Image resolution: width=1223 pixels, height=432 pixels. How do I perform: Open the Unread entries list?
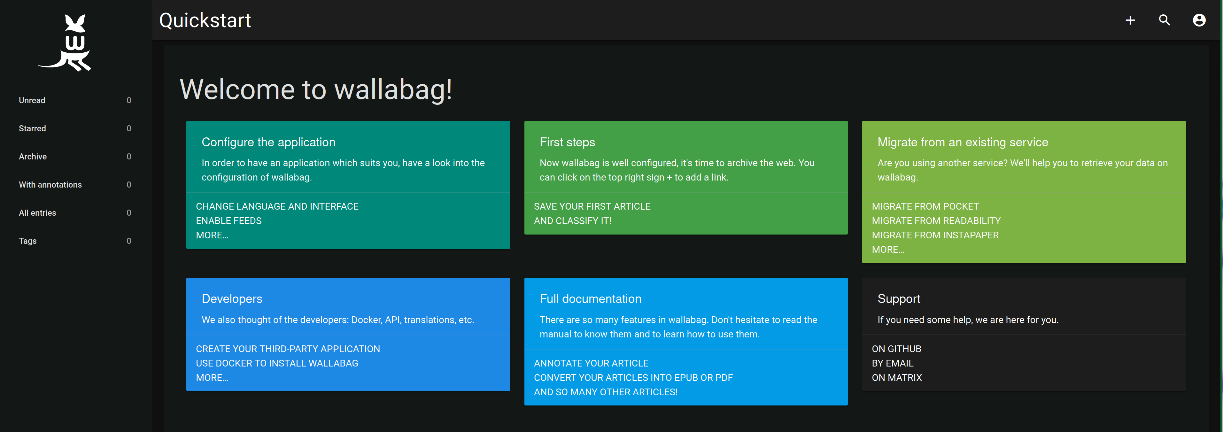pos(76,100)
